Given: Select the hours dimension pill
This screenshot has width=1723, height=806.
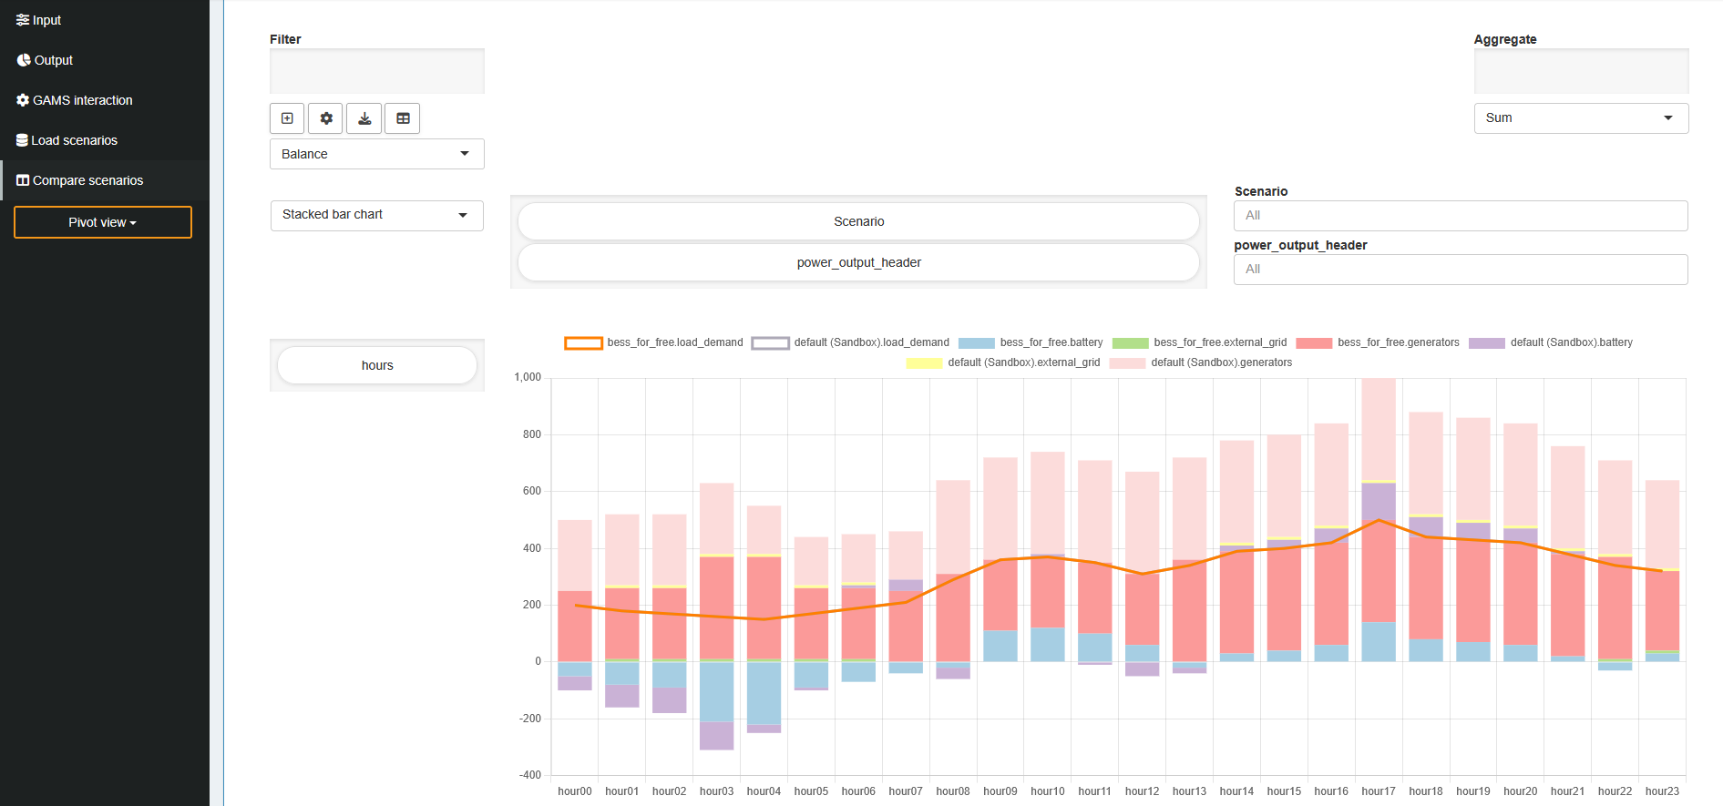Looking at the screenshot, I should pyautogui.click(x=377, y=365).
